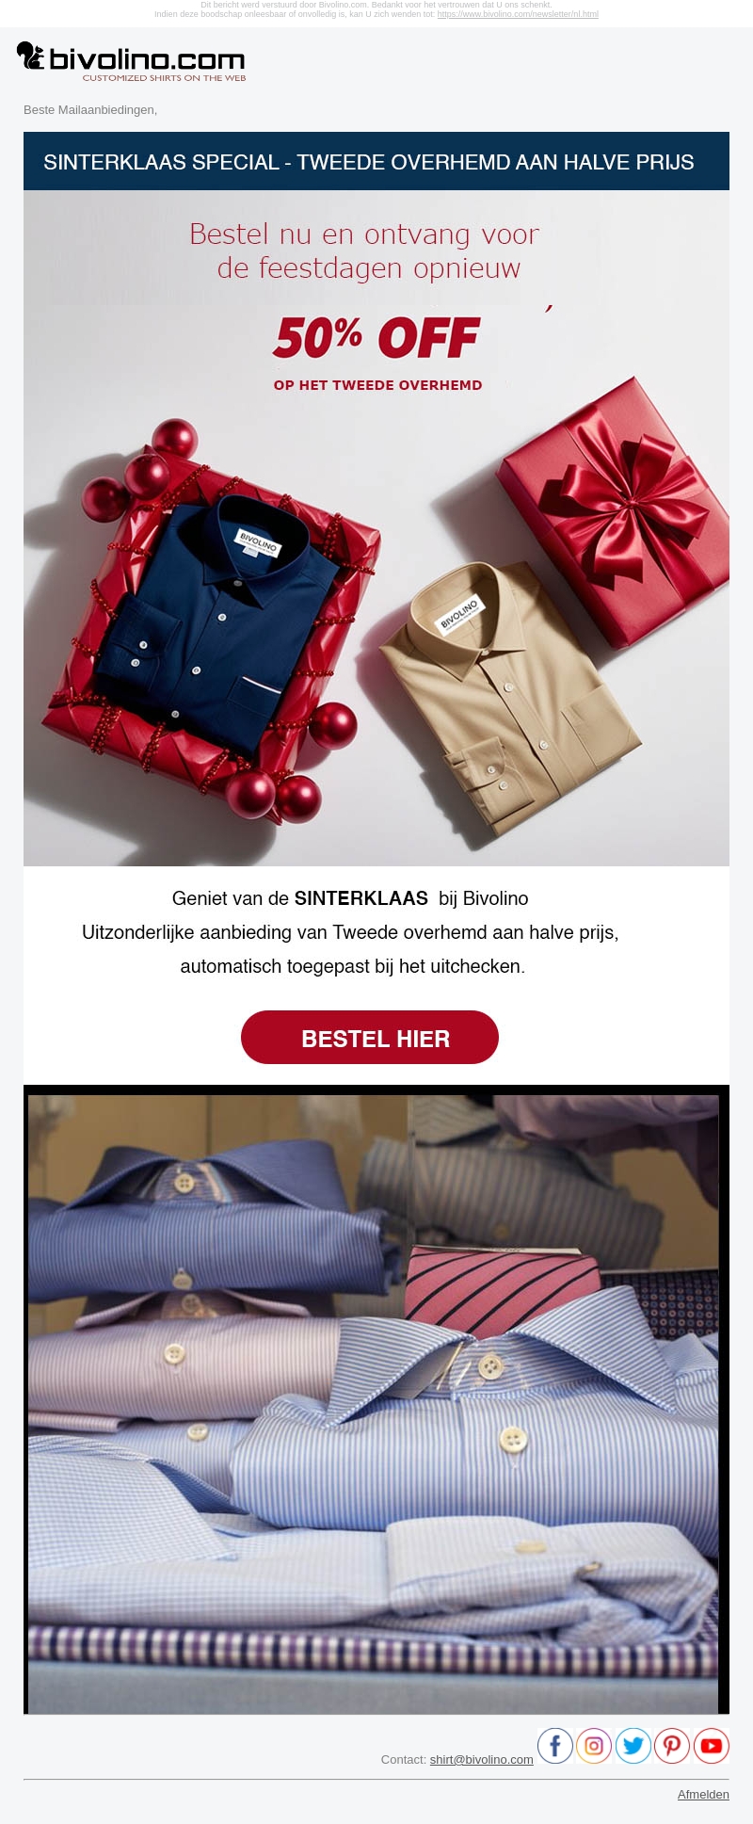Follow the Afmelden unsubscribe link

pyautogui.click(x=703, y=1794)
